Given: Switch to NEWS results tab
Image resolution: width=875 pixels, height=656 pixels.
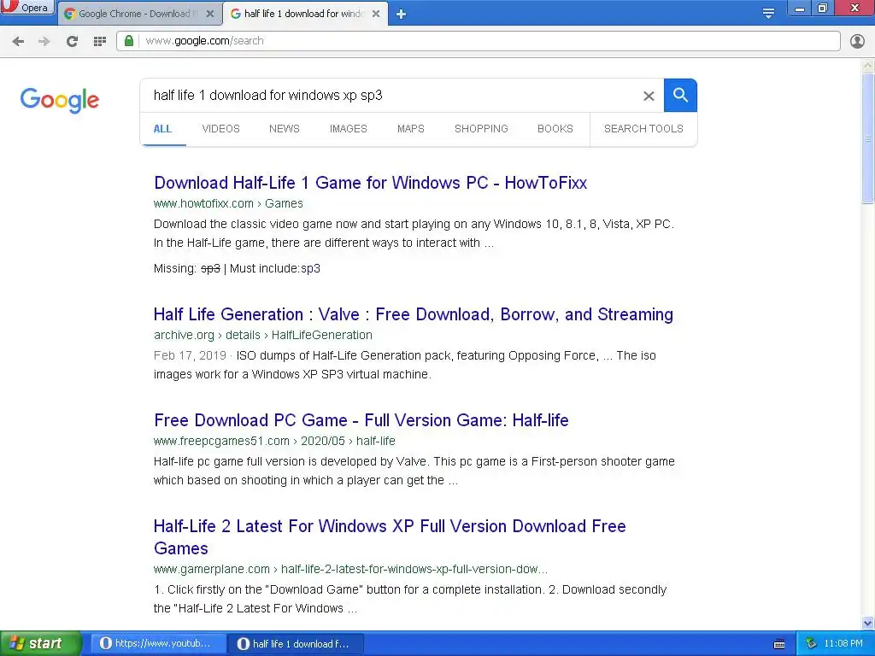Looking at the screenshot, I should [285, 129].
